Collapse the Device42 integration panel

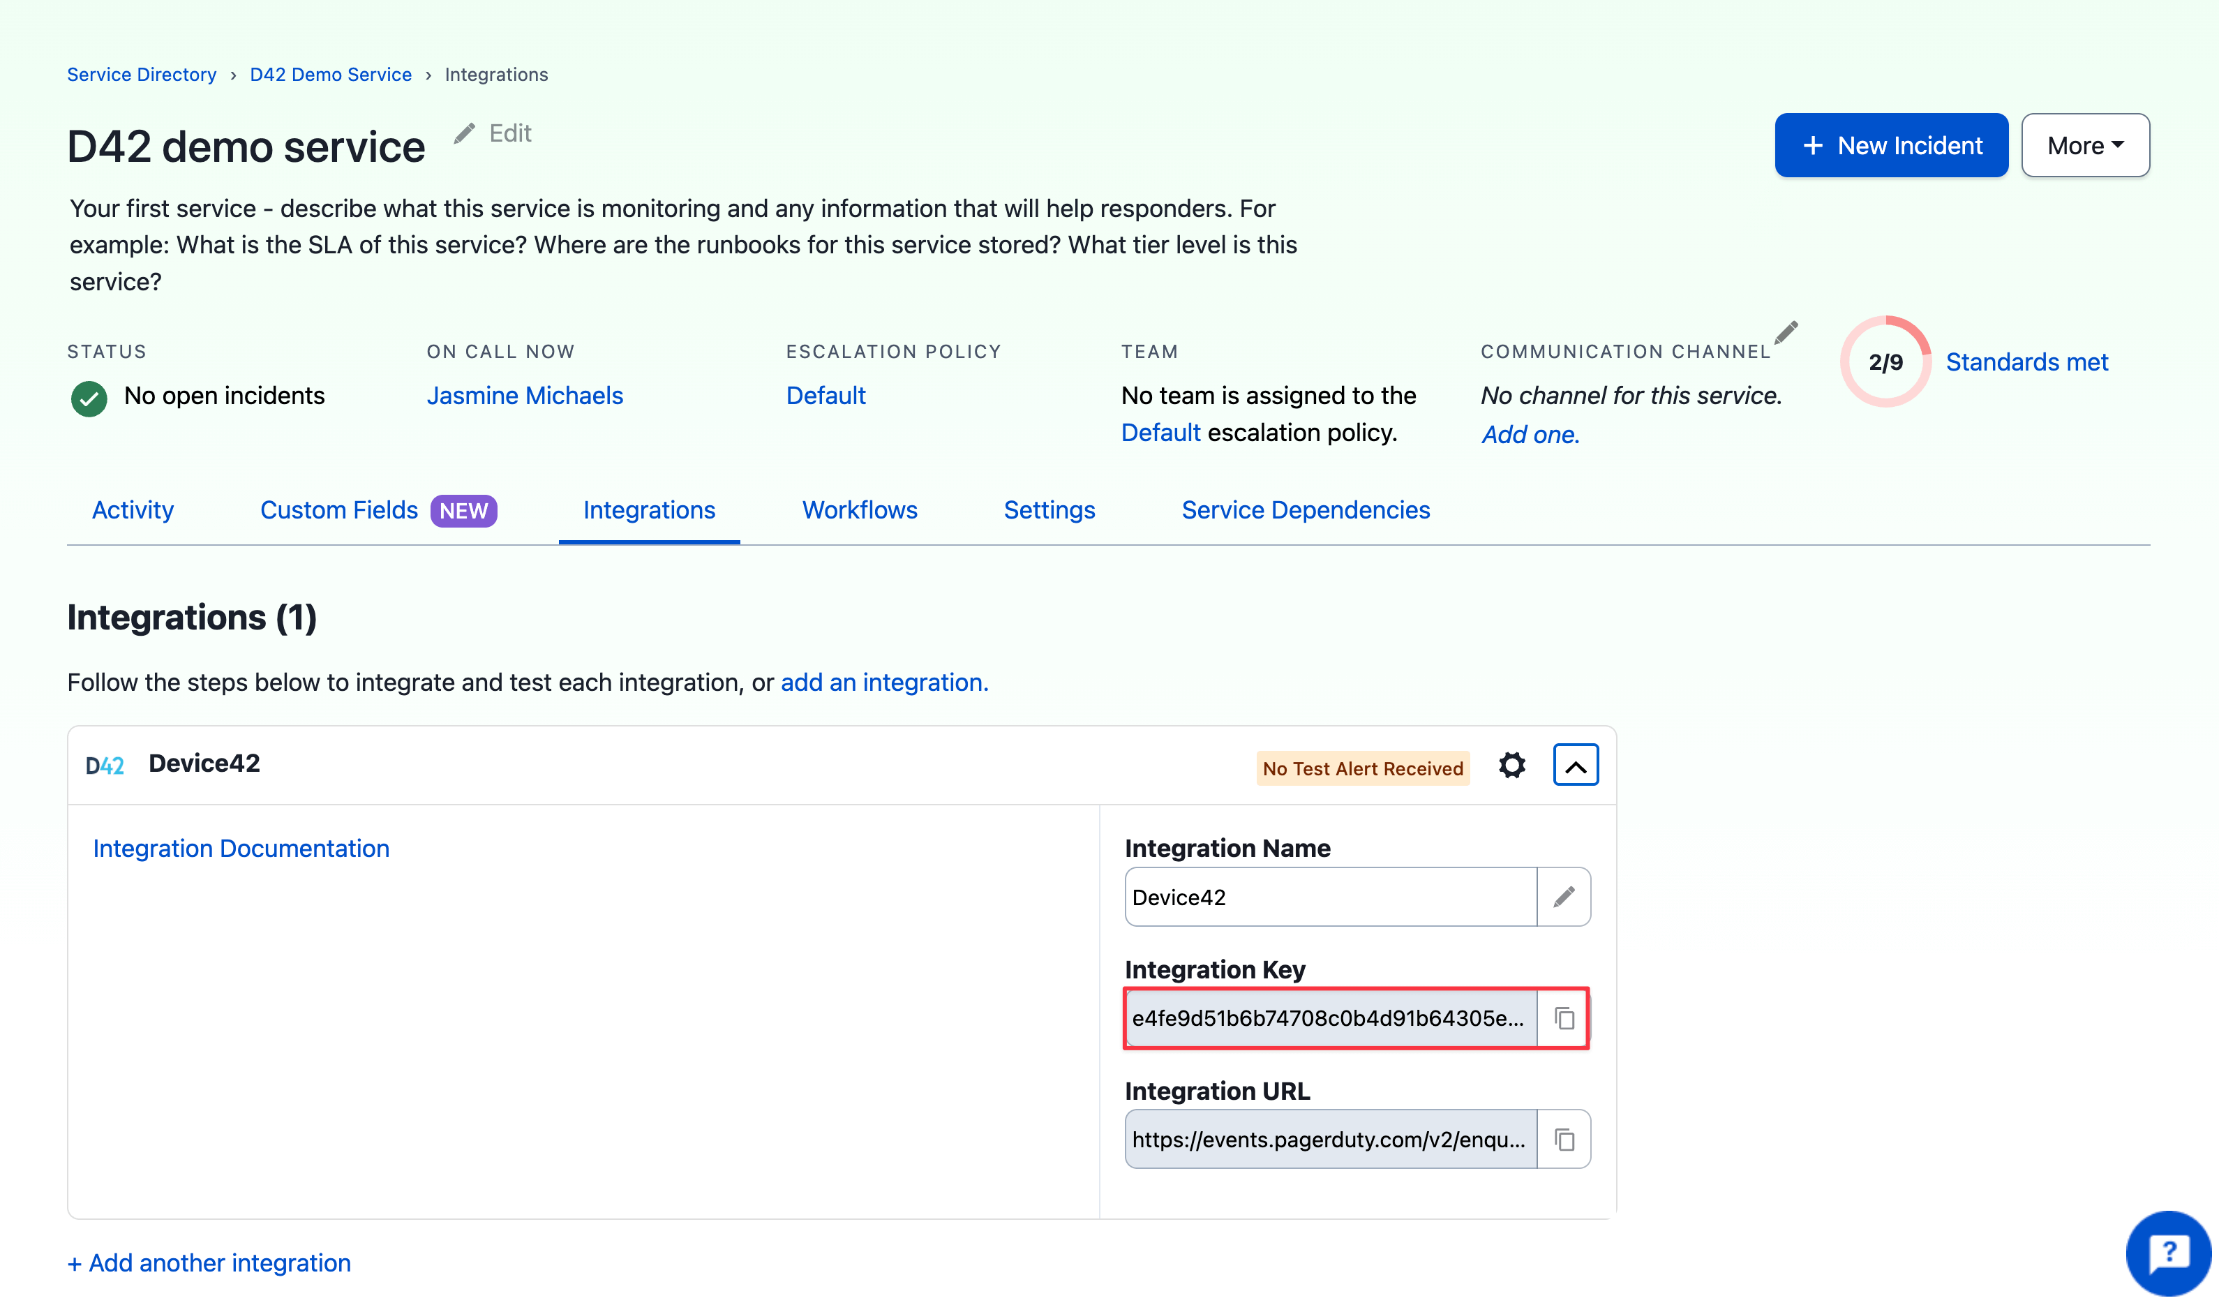(x=1576, y=766)
